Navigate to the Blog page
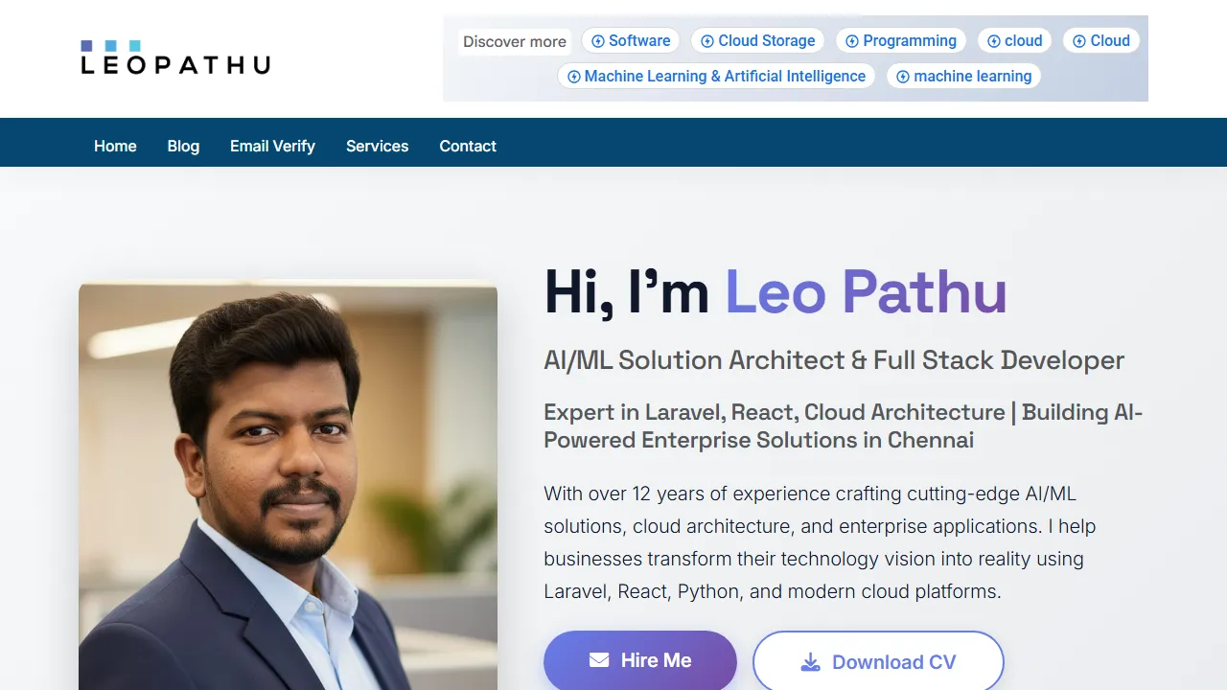Viewport: 1227px width, 690px height. click(x=183, y=146)
